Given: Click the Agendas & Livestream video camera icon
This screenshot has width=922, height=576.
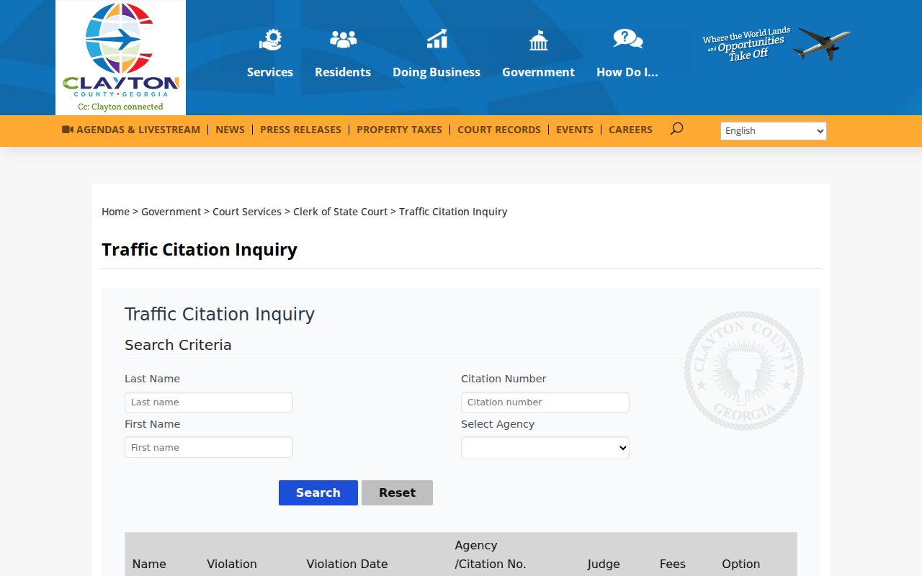Looking at the screenshot, I should [68, 130].
